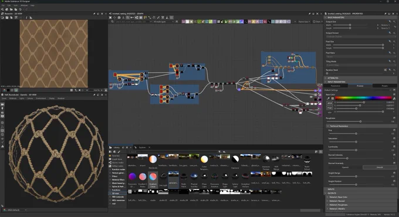Expand the Function nodes category
This screenshot has width=399, height=217.
tap(119, 169)
